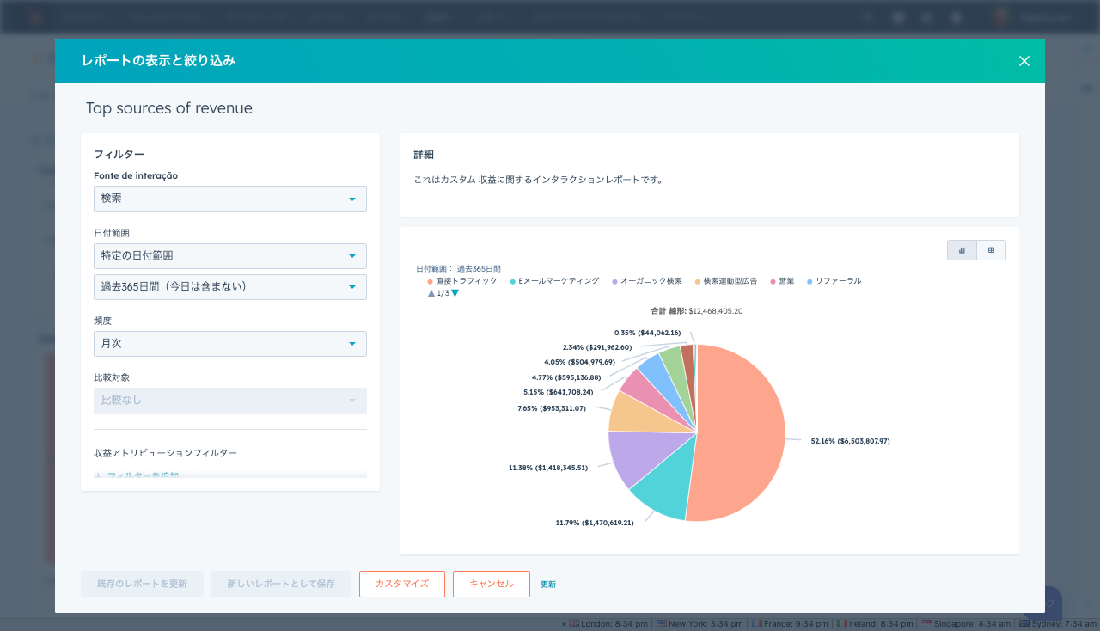1100x631 pixels.
Task: Click the キャンセル button
Action: pyautogui.click(x=492, y=584)
